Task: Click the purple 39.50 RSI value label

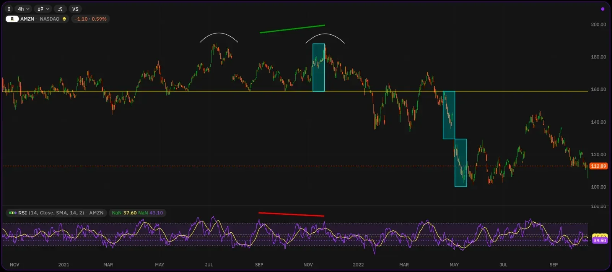Action: (600, 241)
